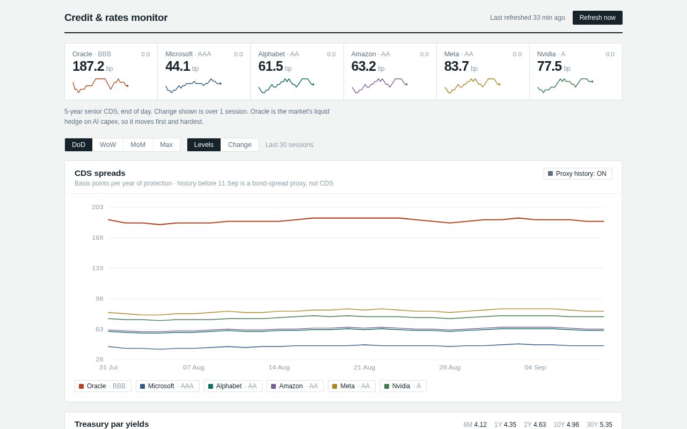Switch to the Max range tab
The image size is (687, 429).
[x=166, y=145]
